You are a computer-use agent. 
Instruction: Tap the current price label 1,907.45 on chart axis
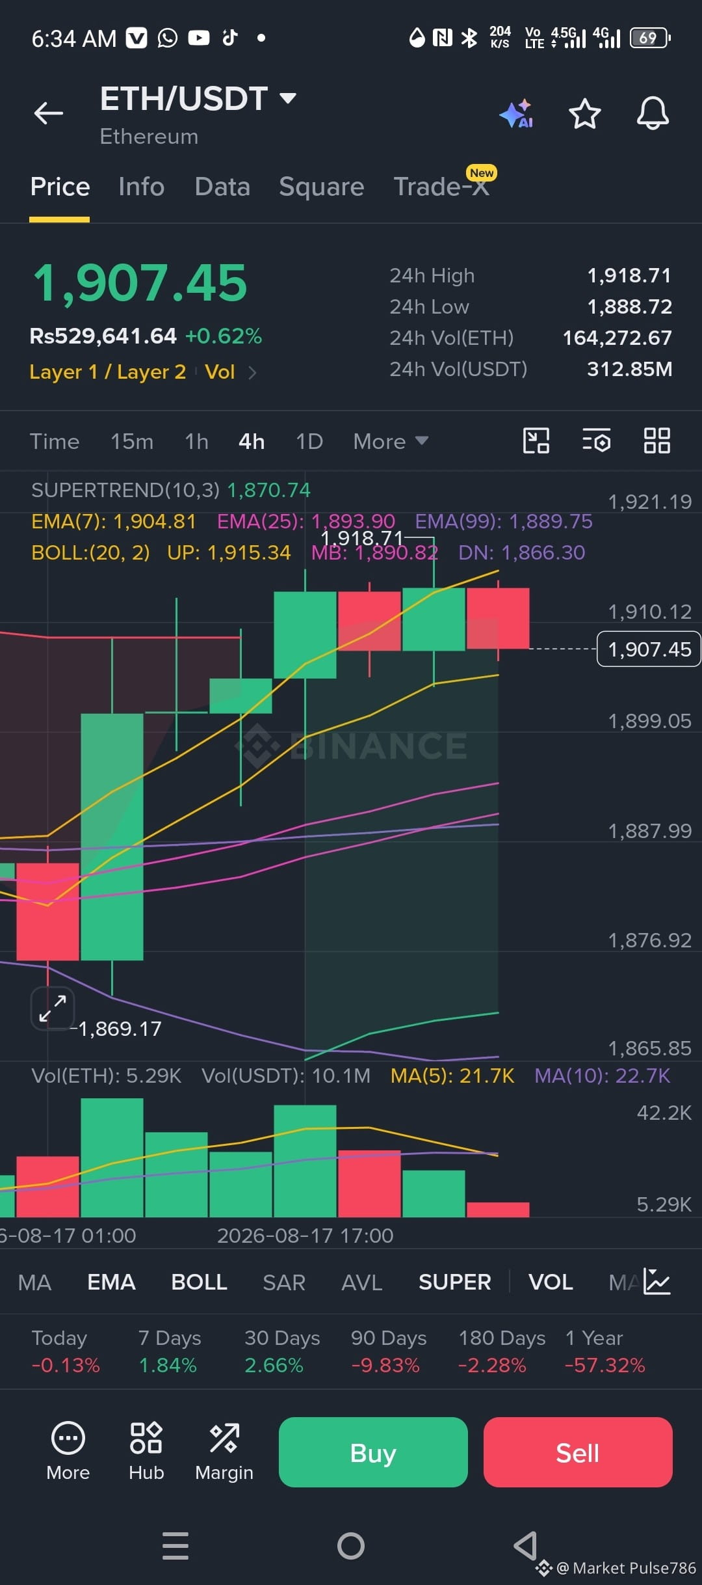pos(649,649)
